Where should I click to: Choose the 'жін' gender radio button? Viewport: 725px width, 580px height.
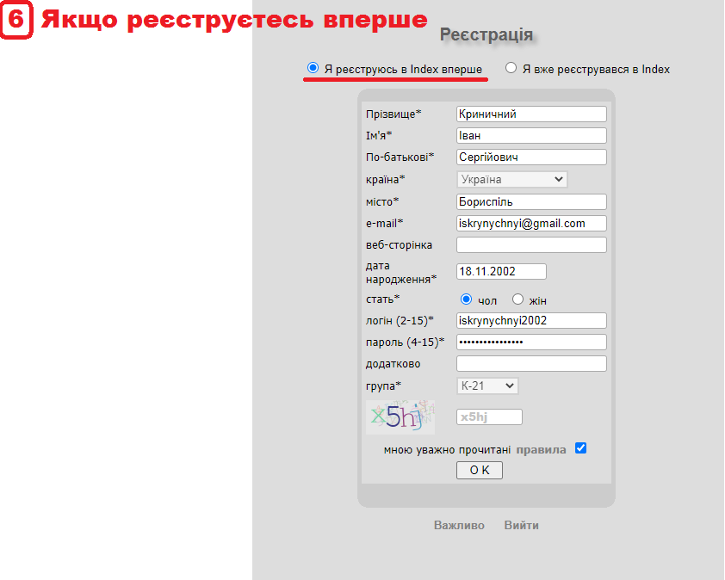pyautogui.click(x=517, y=299)
